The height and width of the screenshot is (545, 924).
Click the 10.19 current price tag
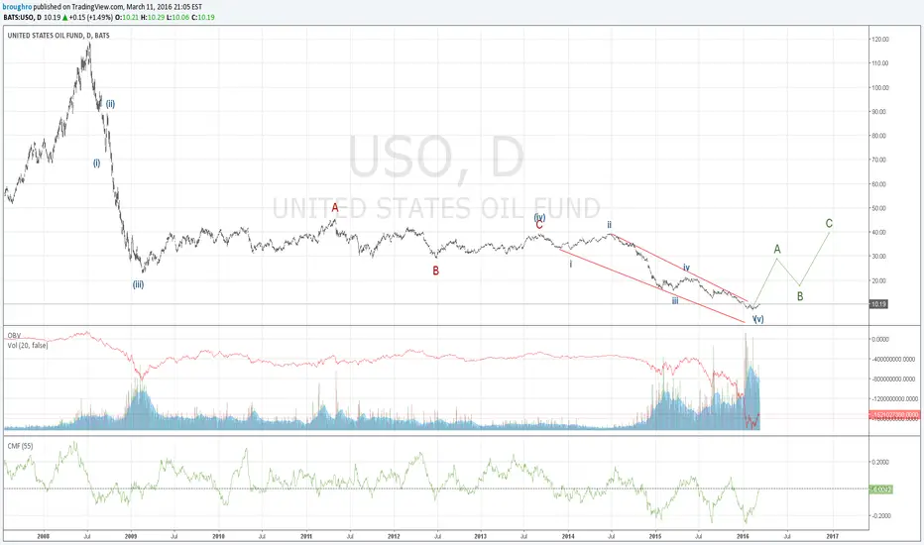click(x=878, y=304)
